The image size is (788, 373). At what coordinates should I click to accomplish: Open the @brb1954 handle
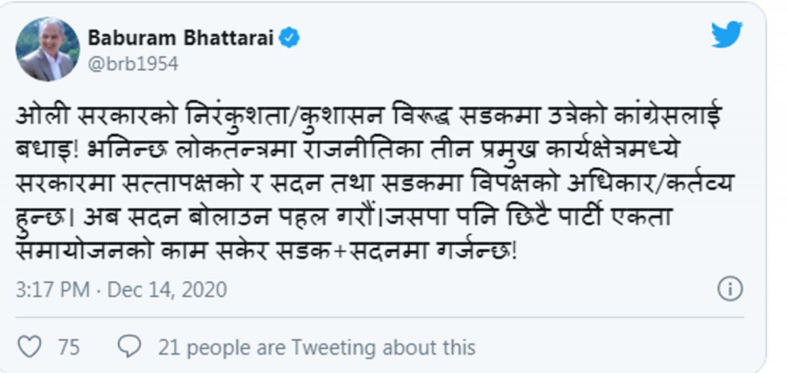point(132,64)
